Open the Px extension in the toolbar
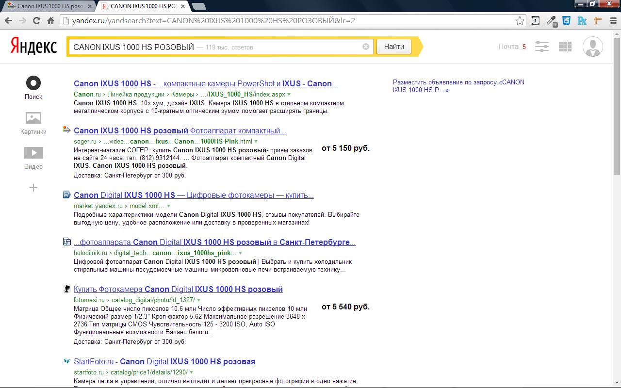The image size is (621, 388). (x=582, y=21)
